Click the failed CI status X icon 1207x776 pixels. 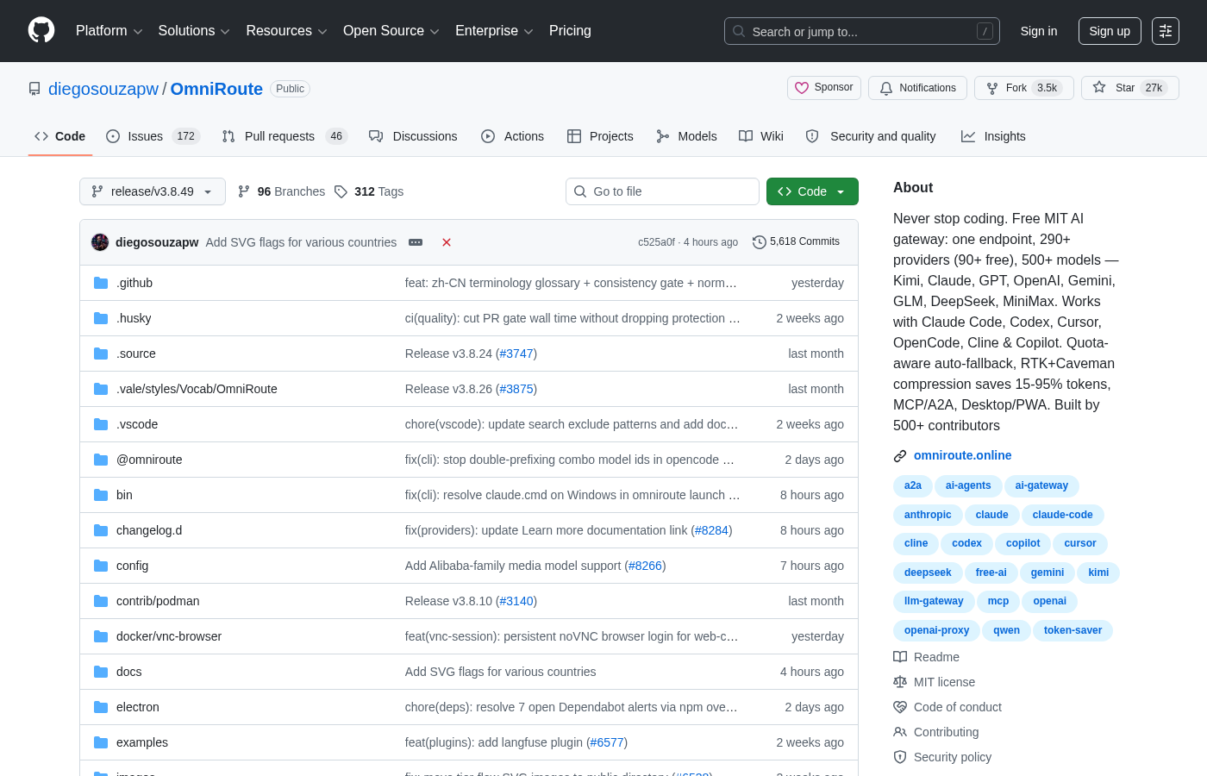click(x=447, y=242)
